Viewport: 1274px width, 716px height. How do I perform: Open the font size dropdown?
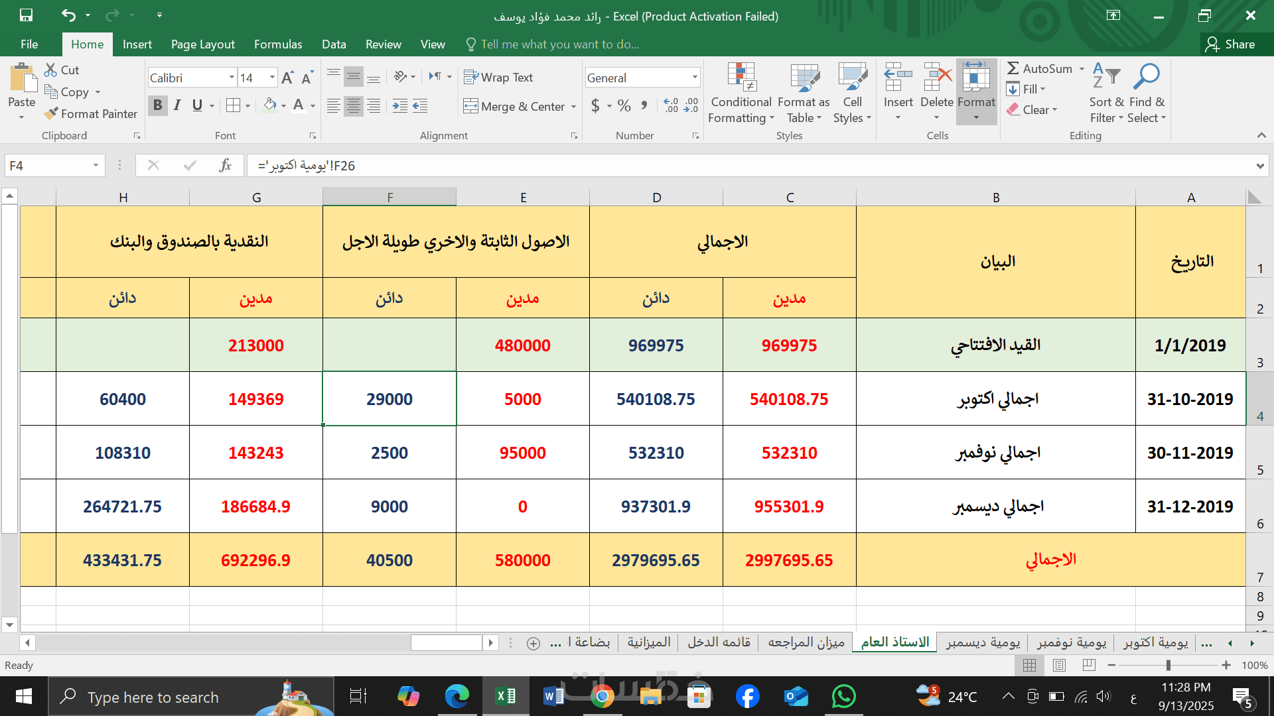point(272,78)
